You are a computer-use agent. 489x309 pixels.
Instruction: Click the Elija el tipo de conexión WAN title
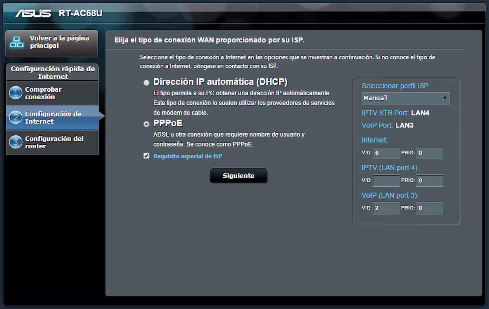tap(209, 40)
